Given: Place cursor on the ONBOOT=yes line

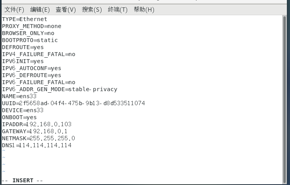Looking at the screenshot, I should pos(19,117).
